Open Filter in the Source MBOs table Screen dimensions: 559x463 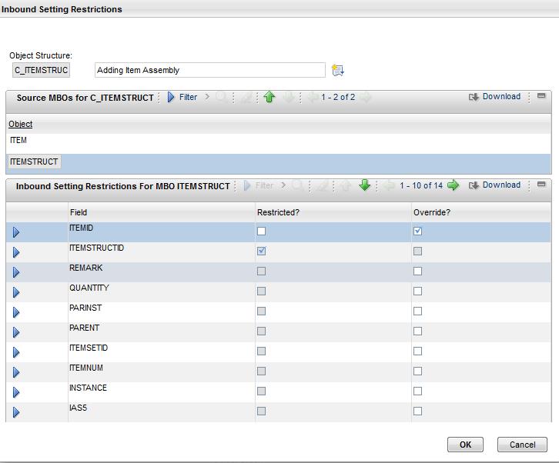(182, 97)
